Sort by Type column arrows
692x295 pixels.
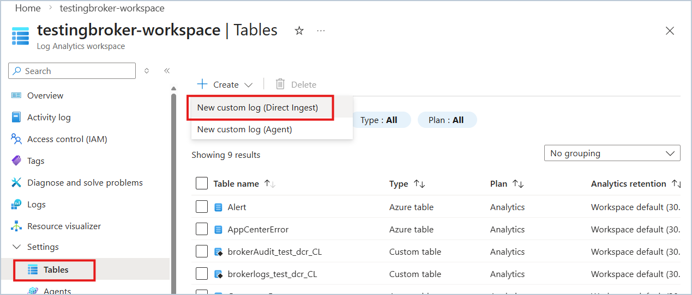(419, 184)
